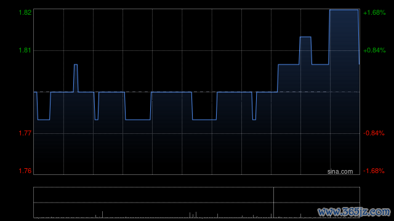The image size is (394, 221).
Task: Click the tall vertical line in volume panel
Action: pos(273,202)
